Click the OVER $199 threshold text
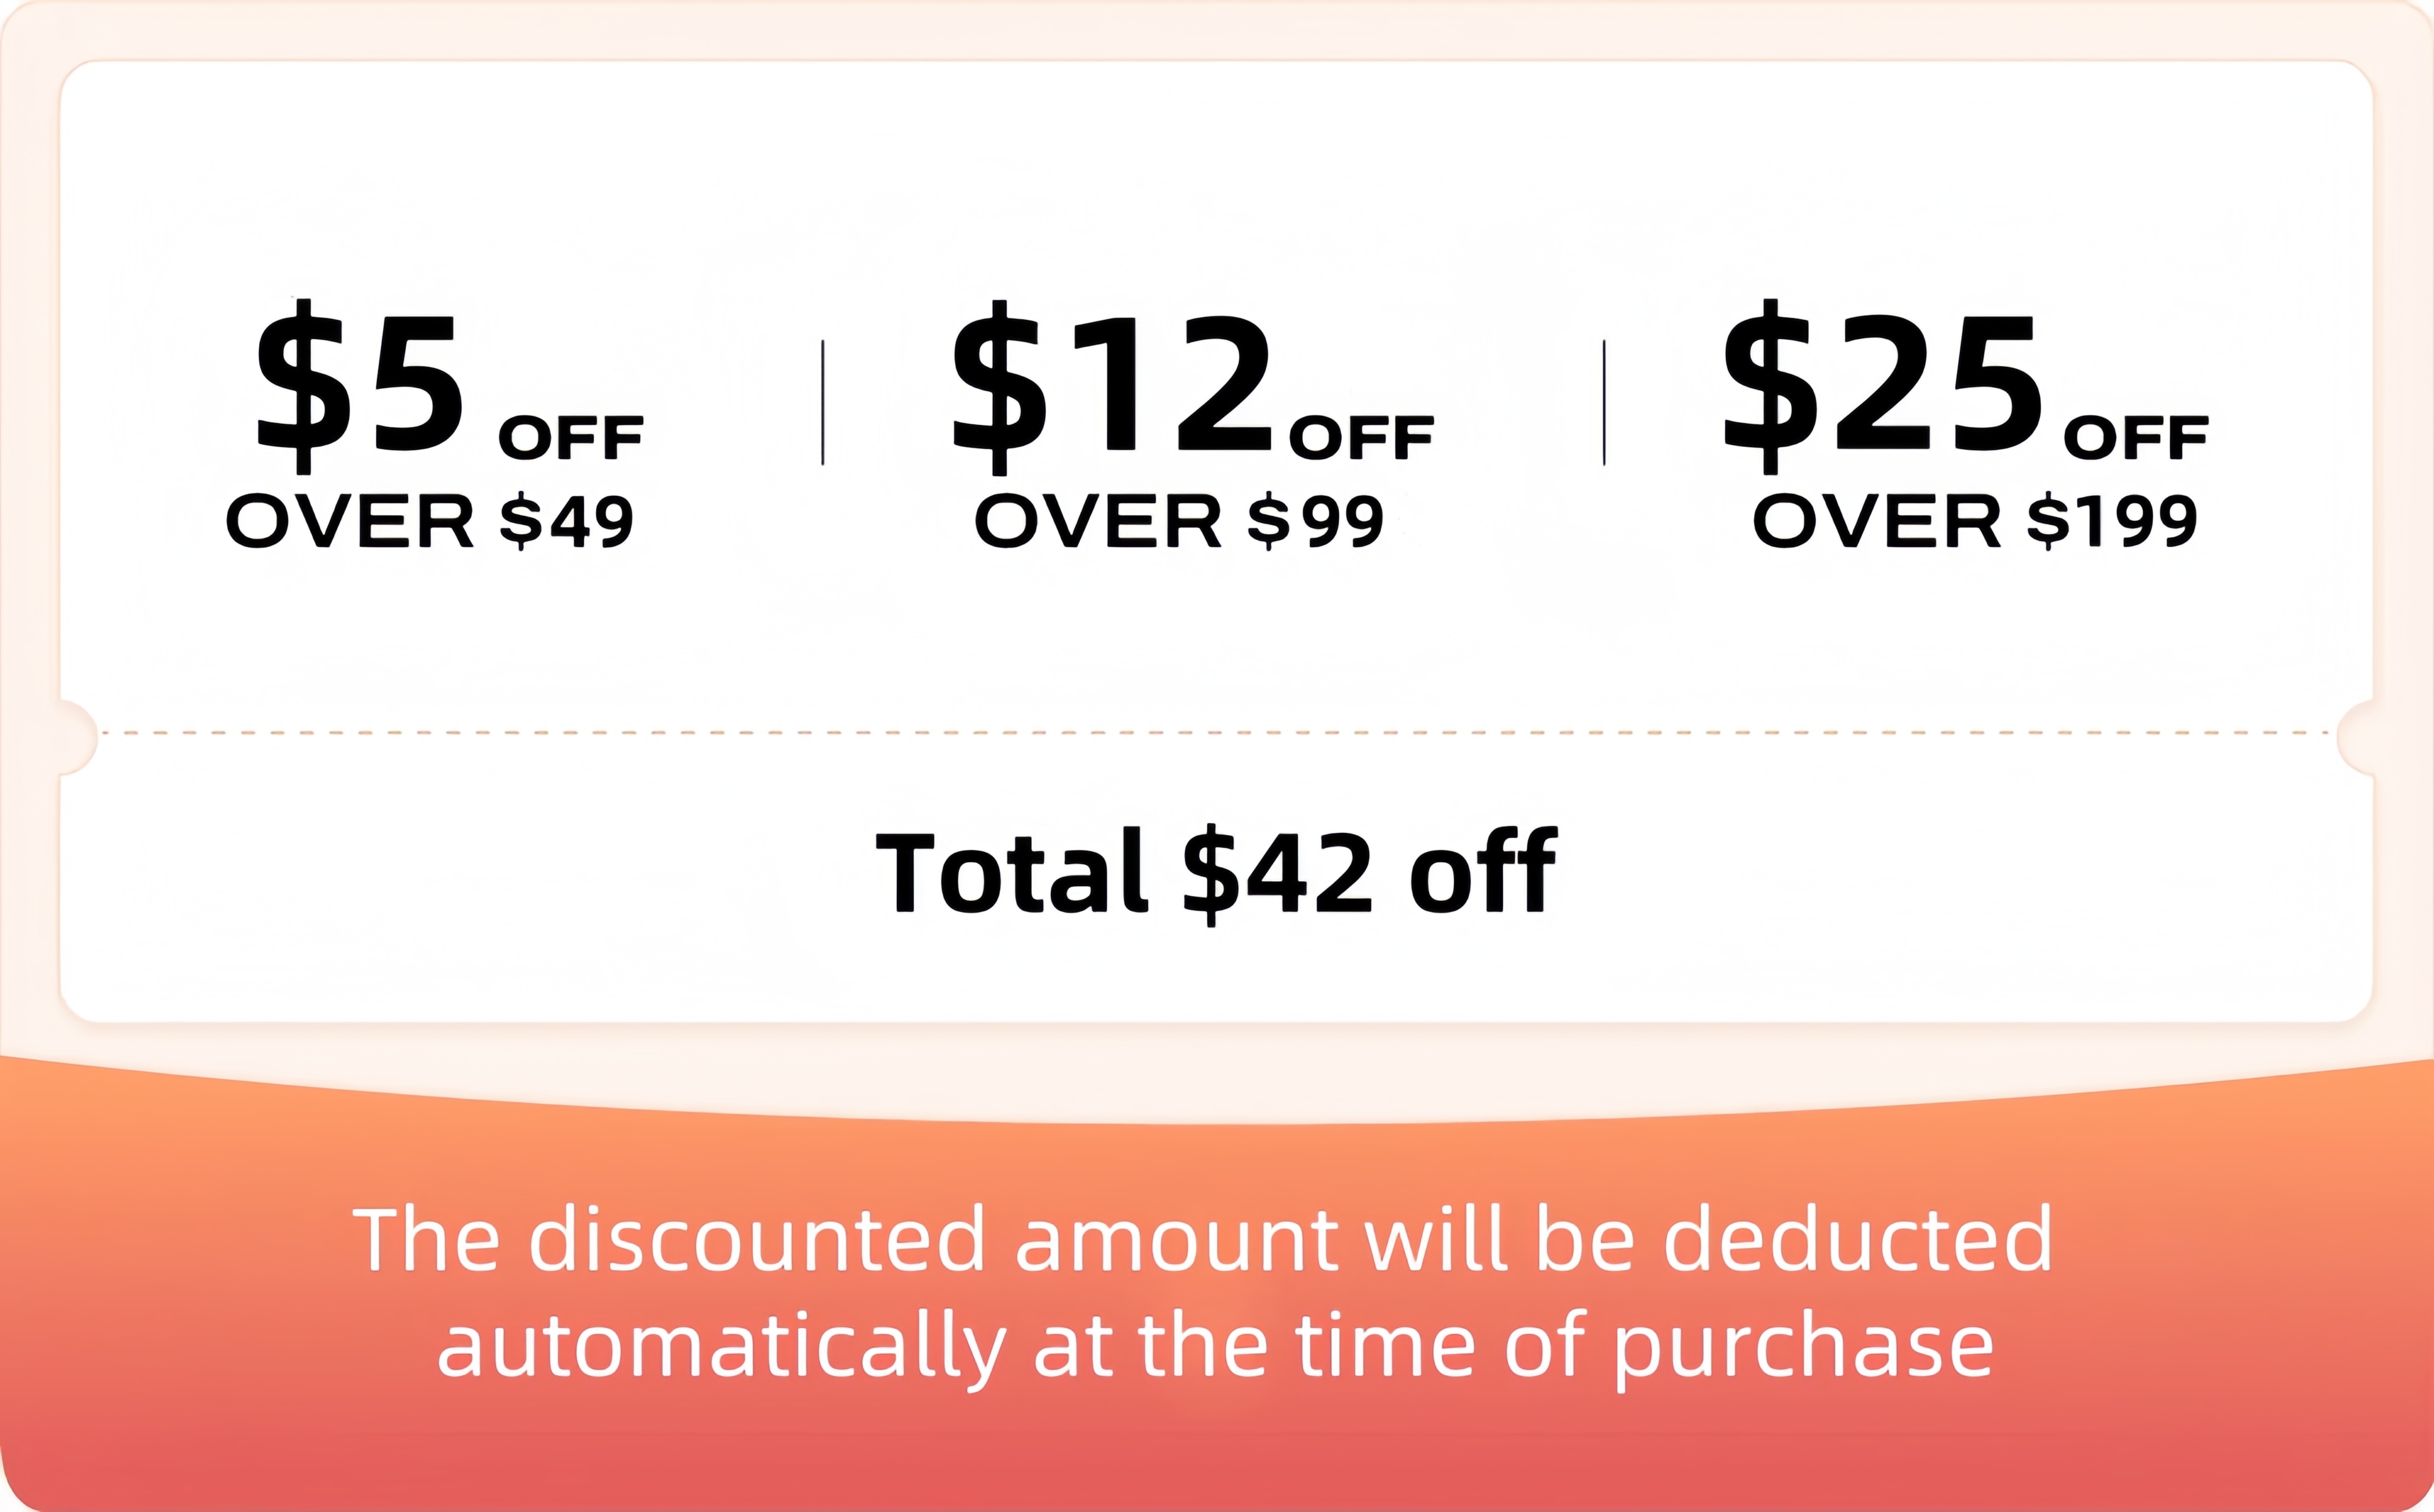This screenshot has height=1512, width=2434. 1976,521
